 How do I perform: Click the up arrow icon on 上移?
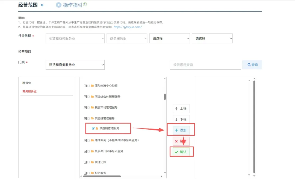pos(177,108)
